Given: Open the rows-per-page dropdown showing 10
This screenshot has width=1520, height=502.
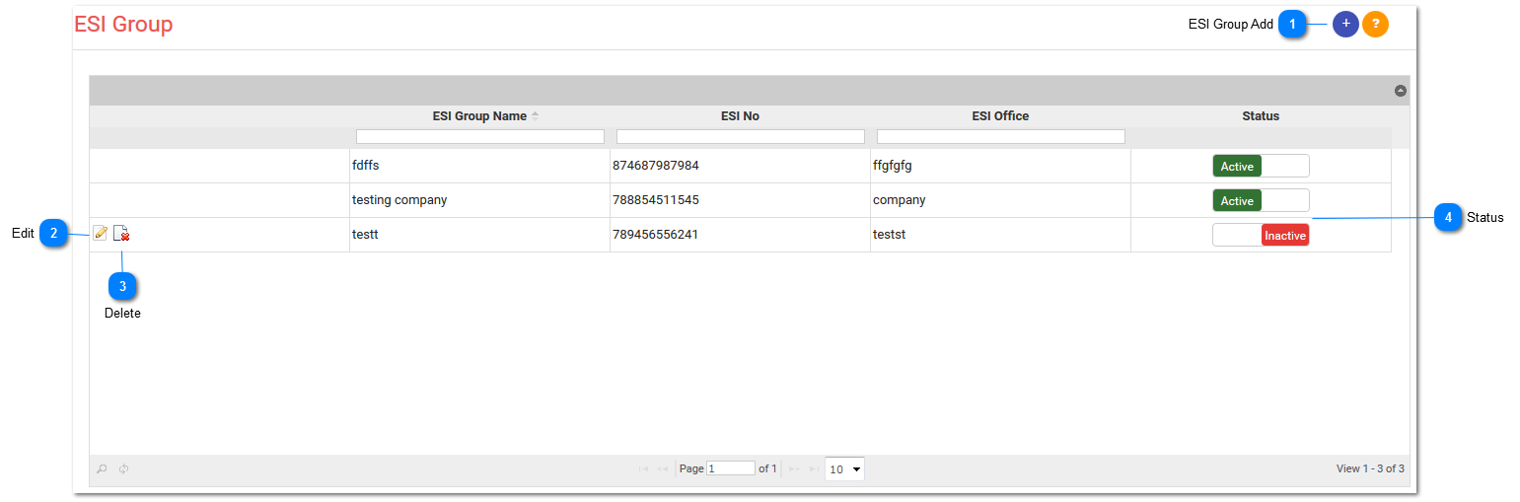Looking at the screenshot, I should click(844, 469).
